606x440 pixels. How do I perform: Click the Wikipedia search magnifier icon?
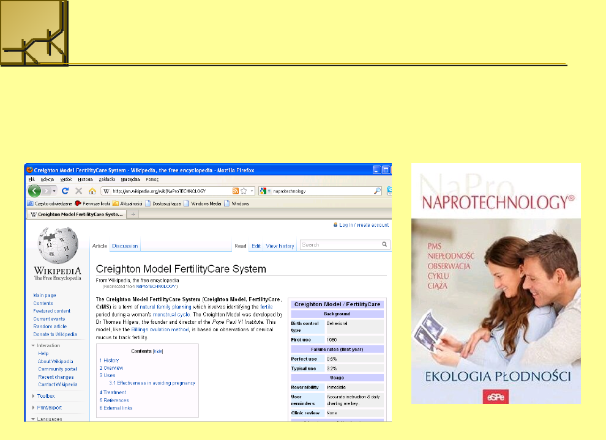point(385,244)
